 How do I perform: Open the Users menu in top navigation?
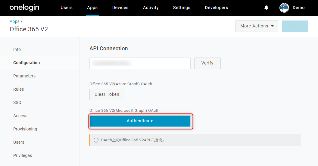pyautogui.click(x=67, y=8)
